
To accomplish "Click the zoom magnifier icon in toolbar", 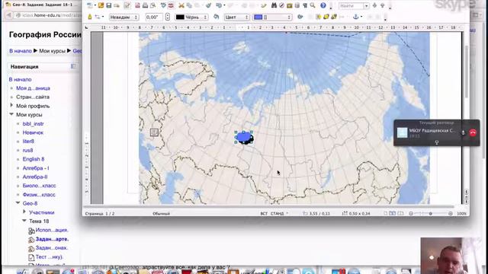I will point(313,5).
